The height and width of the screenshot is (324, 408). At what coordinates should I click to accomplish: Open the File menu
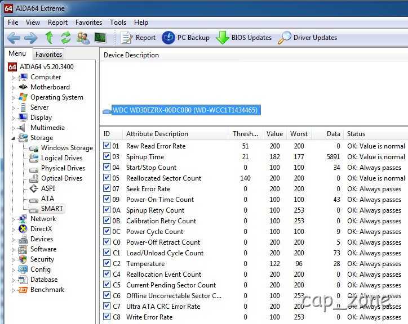pos(13,22)
